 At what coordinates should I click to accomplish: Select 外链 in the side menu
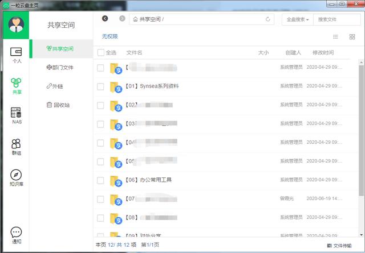tap(55, 86)
